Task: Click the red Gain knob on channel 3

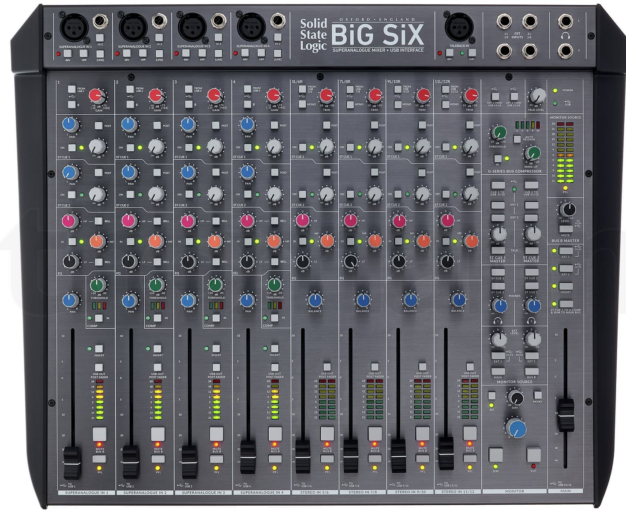Action: click(x=214, y=95)
